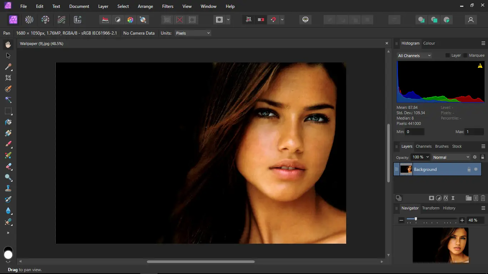
Task: Open the Export Persona
Action: click(x=78, y=20)
